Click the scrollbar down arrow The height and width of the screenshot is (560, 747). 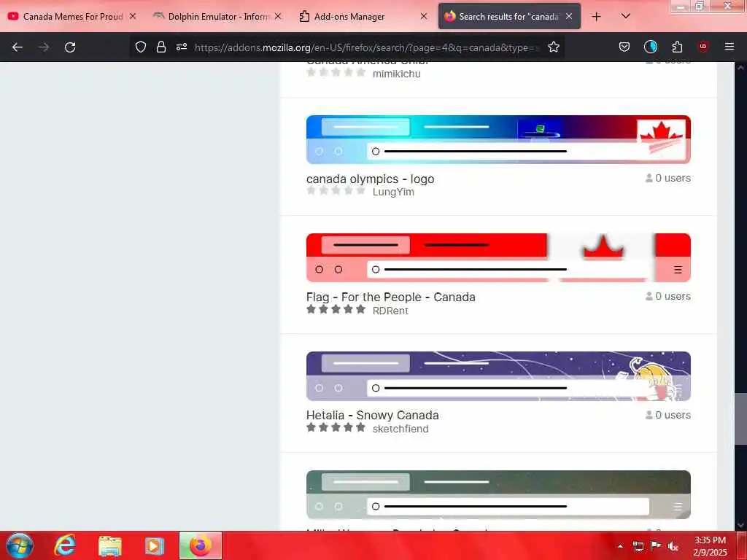click(x=740, y=525)
